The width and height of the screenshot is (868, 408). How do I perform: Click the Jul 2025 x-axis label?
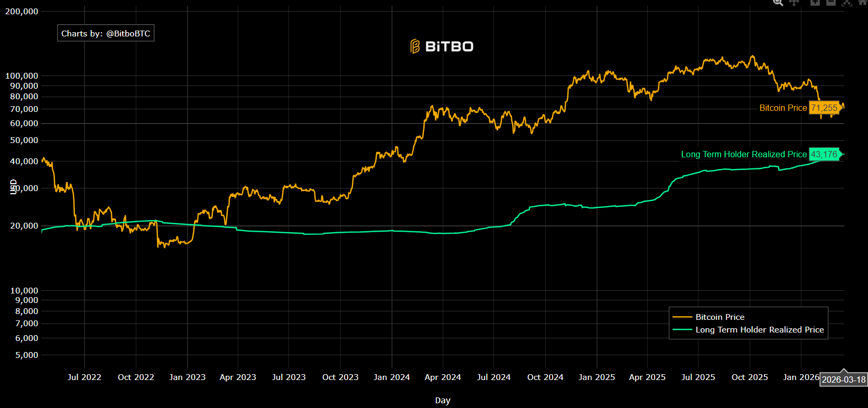coord(698,377)
